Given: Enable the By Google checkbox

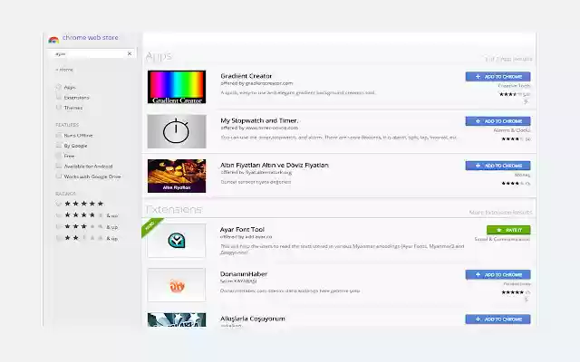Looking at the screenshot, I should (x=58, y=146).
